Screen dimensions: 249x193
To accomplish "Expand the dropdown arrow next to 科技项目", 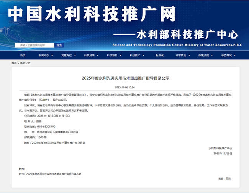I will point(121,56).
